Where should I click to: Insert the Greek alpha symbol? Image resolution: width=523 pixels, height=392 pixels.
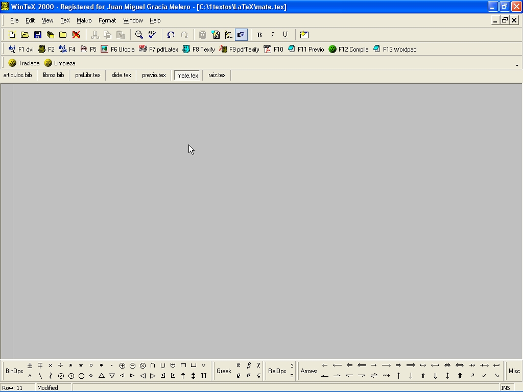pos(239,365)
